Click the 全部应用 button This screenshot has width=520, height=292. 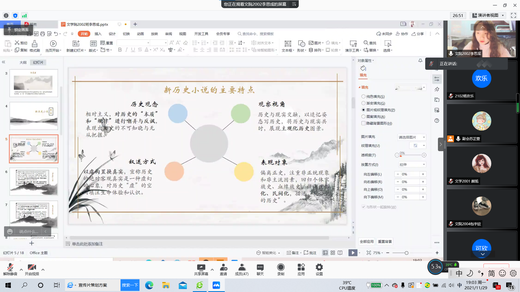(366, 242)
